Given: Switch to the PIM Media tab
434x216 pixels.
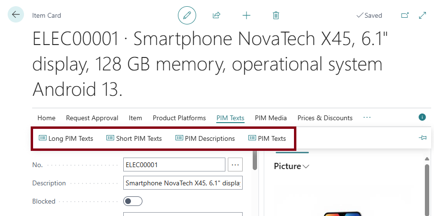Looking at the screenshot, I should tap(270, 118).
